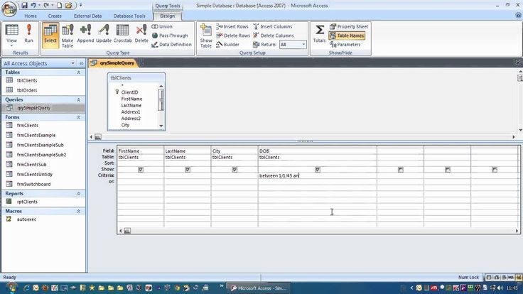Collapse the Reports group
This screenshot has height=294, width=523.
[79, 194]
